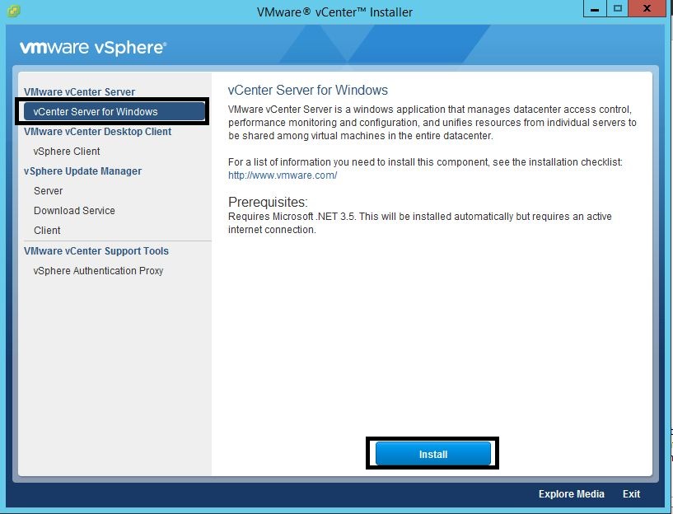Click the VMware vSphere logo
The width and height of the screenshot is (673, 514).
pos(93,48)
